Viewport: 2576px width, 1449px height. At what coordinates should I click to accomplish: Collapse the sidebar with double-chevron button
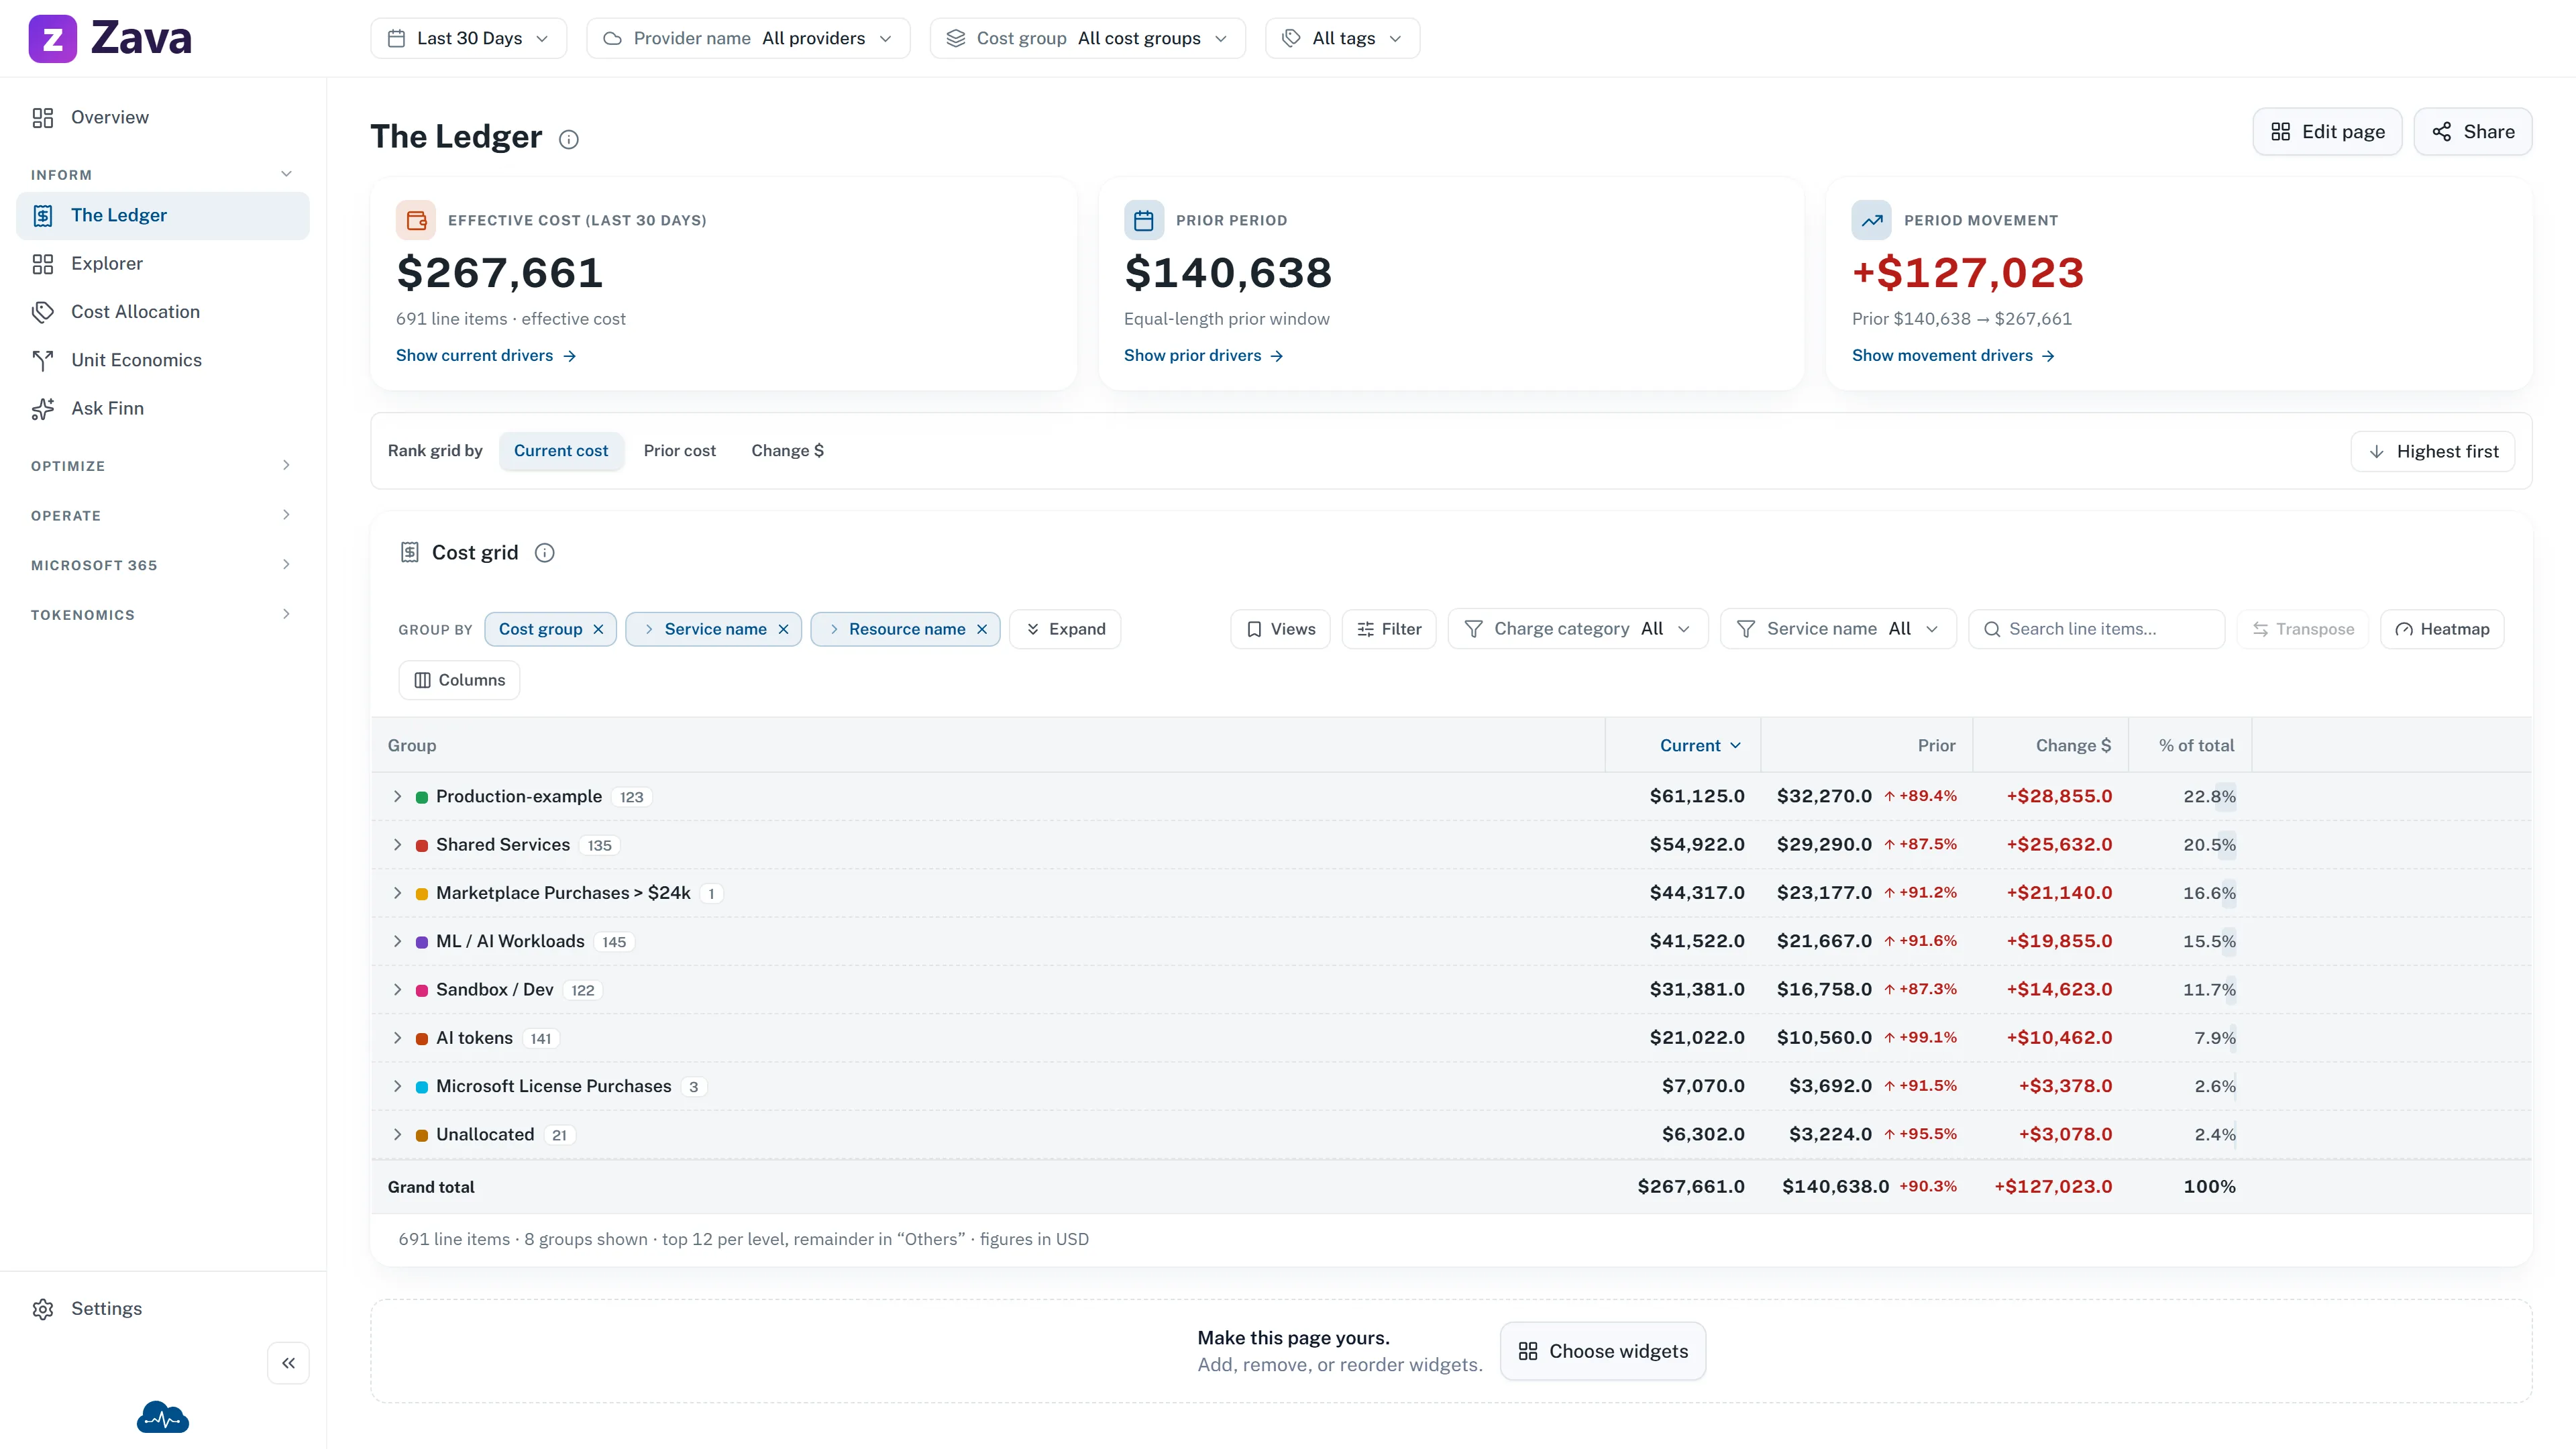[288, 1363]
